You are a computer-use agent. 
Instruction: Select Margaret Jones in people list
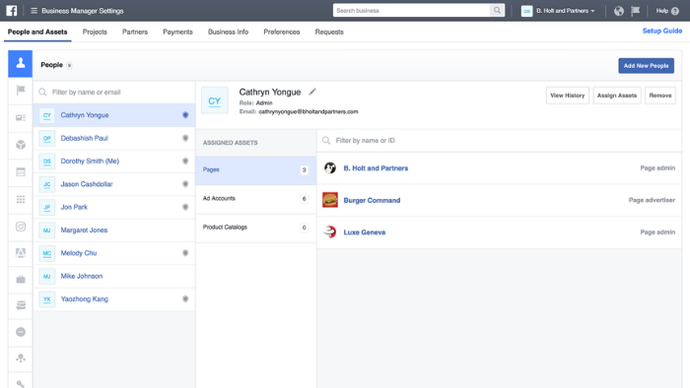point(114,229)
